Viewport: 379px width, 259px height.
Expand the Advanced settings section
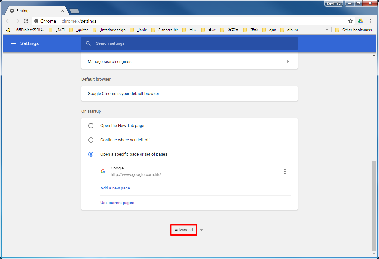[184, 230]
